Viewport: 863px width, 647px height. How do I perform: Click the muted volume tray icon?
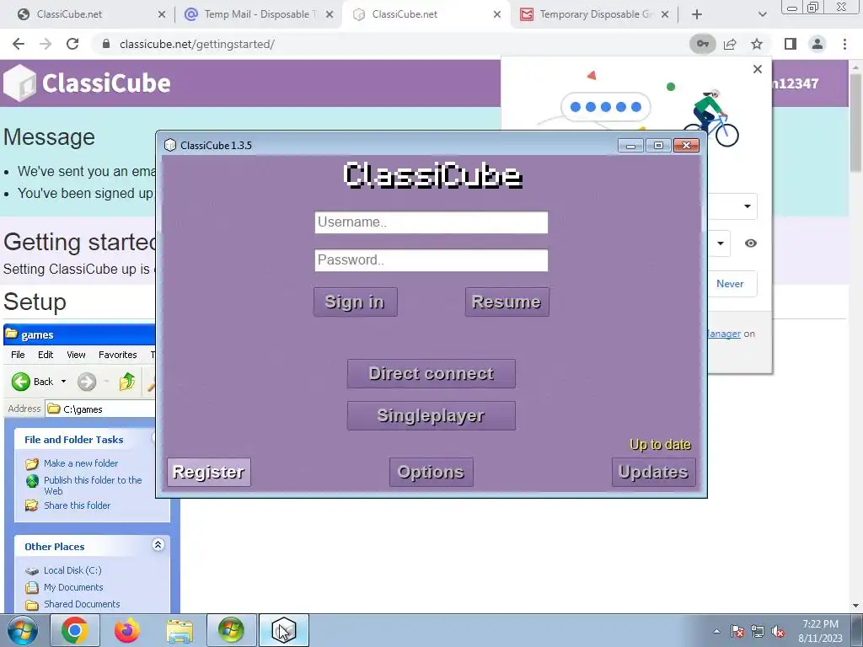(778, 632)
